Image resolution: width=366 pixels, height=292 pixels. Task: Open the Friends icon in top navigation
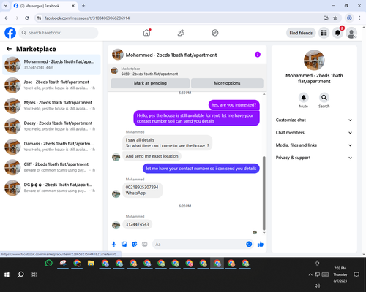tap(181, 33)
